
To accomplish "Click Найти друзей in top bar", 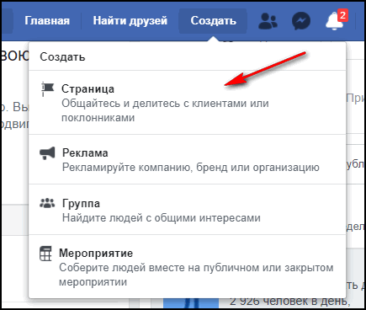I will coord(130,21).
